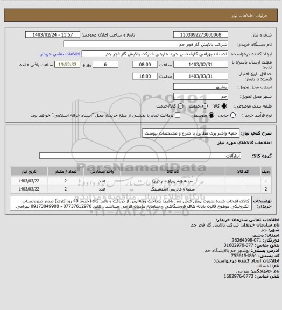Click unit عدد in row 2
Viewport: 282px width, 310px height.
[102, 189]
